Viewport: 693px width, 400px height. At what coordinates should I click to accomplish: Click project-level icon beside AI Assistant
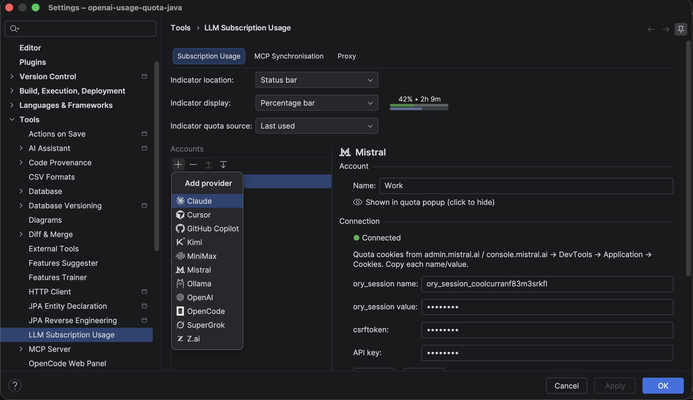[144, 148]
